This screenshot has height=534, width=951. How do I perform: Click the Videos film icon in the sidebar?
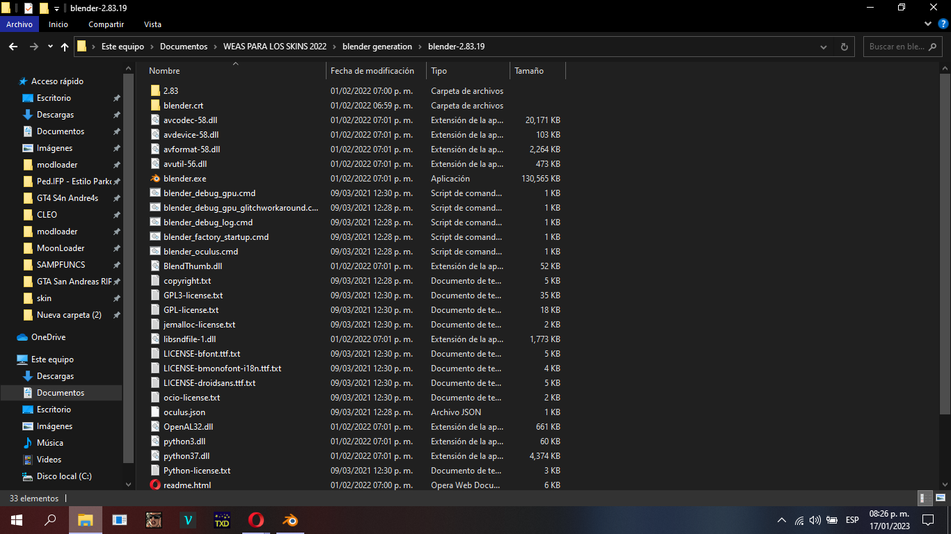point(28,460)
